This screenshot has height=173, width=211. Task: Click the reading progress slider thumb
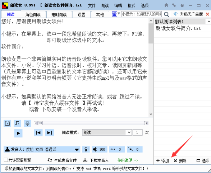(40, 123)
